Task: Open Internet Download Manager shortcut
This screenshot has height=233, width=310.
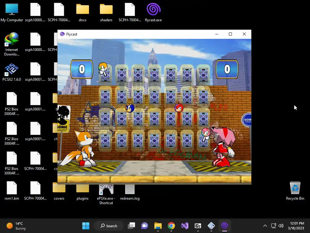Action: (x=12, y=44)
